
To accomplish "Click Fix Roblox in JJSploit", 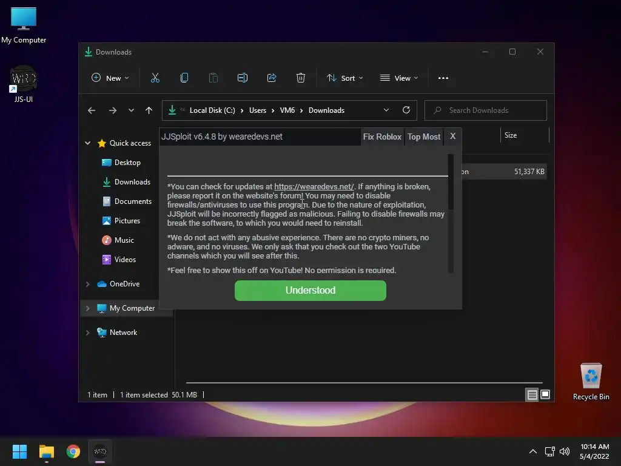I will [382, 137].
